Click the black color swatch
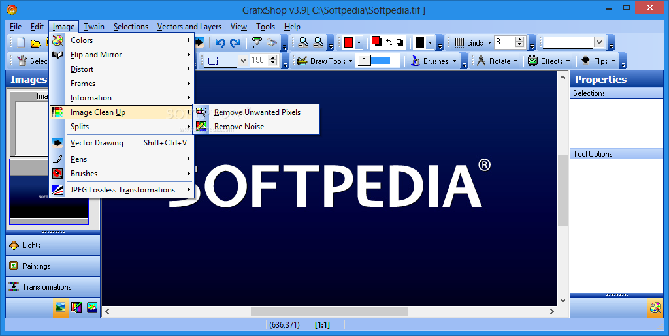This screenshot has width=669, height=336. [x=420, y=42]
